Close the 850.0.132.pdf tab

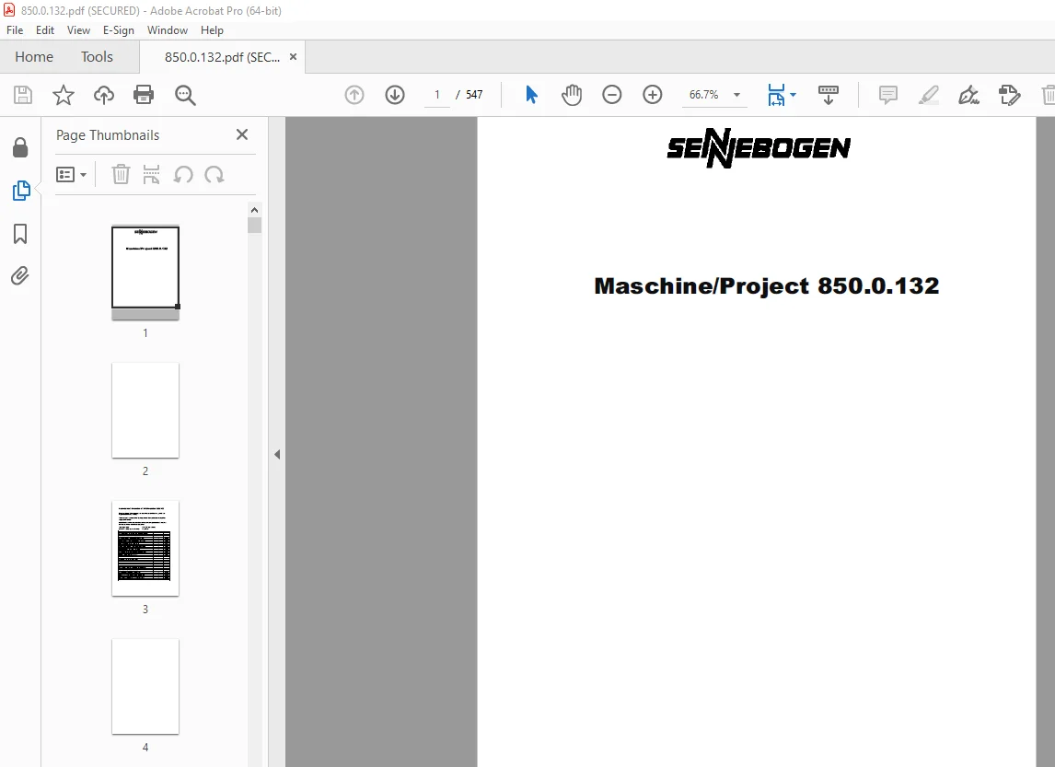click(x=293, y=57)
